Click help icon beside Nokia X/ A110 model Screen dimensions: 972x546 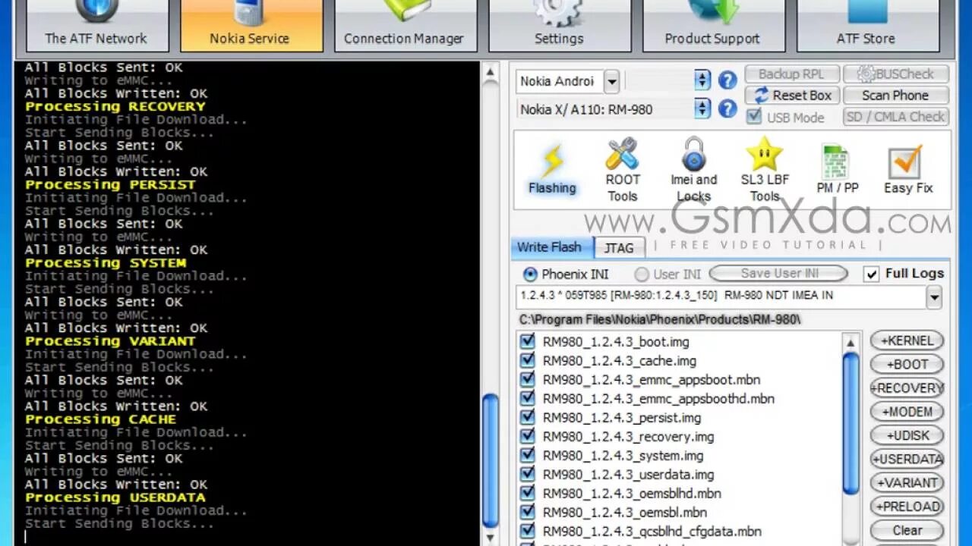[727, 108]
